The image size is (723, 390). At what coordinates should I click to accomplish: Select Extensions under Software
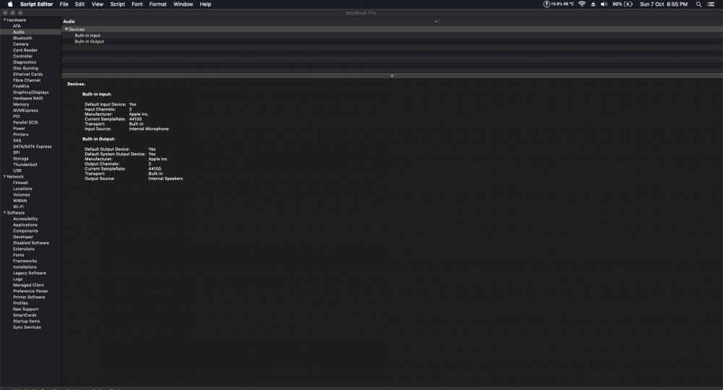pos(24,249)
